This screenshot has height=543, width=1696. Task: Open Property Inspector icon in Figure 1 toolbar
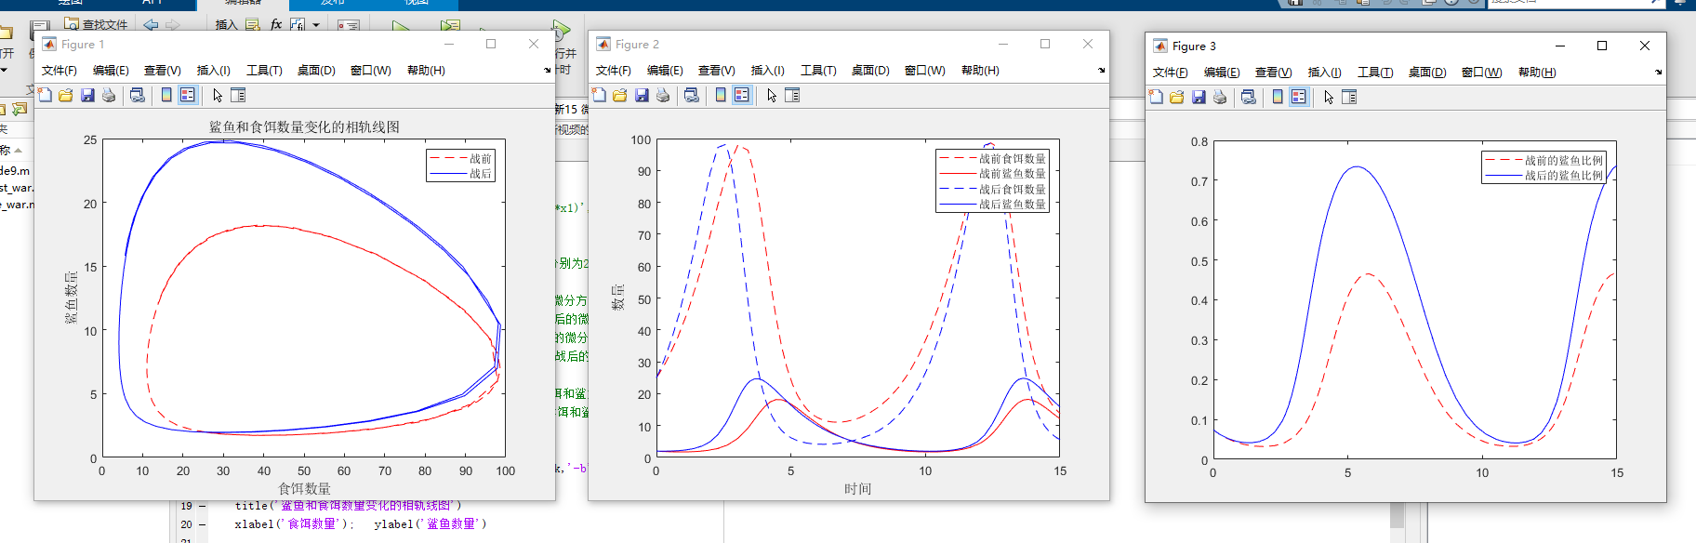(x=238, y=95)
